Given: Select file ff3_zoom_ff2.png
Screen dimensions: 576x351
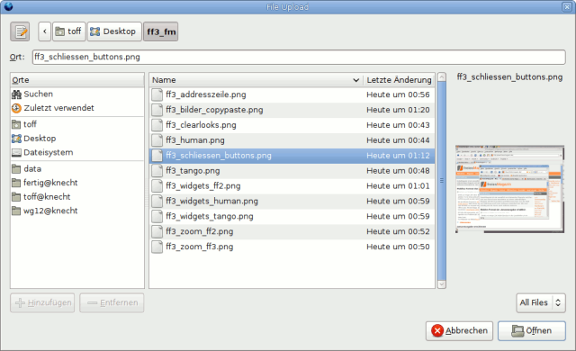Looking at the screenshot, I should 292,231.
